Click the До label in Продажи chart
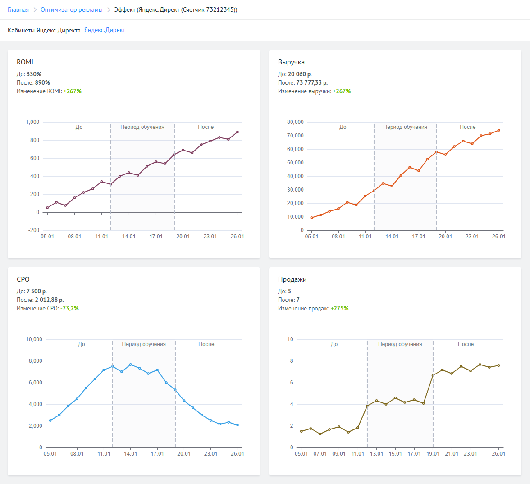 click(334, 344)
